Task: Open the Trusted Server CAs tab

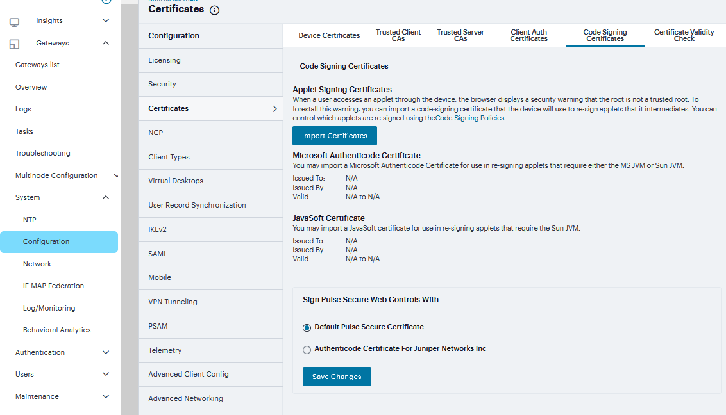Action: 460,35
